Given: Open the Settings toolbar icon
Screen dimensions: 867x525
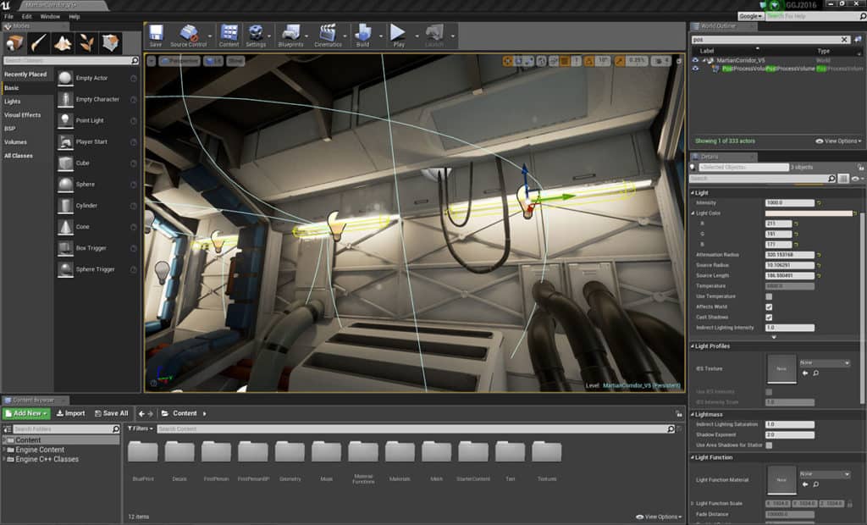Looking at the screenshot, I should pos(256,36).
